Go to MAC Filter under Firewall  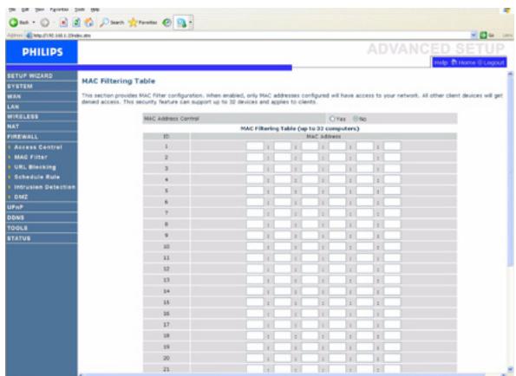point(30,157)
